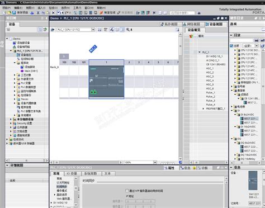Click the Cut scissors icon in toolbar
The height and width of the screenshot is (208, 265).
tap(38, 13)
